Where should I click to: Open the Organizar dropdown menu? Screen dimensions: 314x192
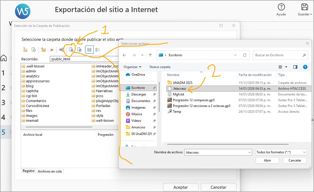pyautogui.click(x=132, y=67)
